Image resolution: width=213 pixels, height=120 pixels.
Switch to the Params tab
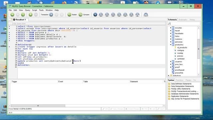(x=188, y=80)
